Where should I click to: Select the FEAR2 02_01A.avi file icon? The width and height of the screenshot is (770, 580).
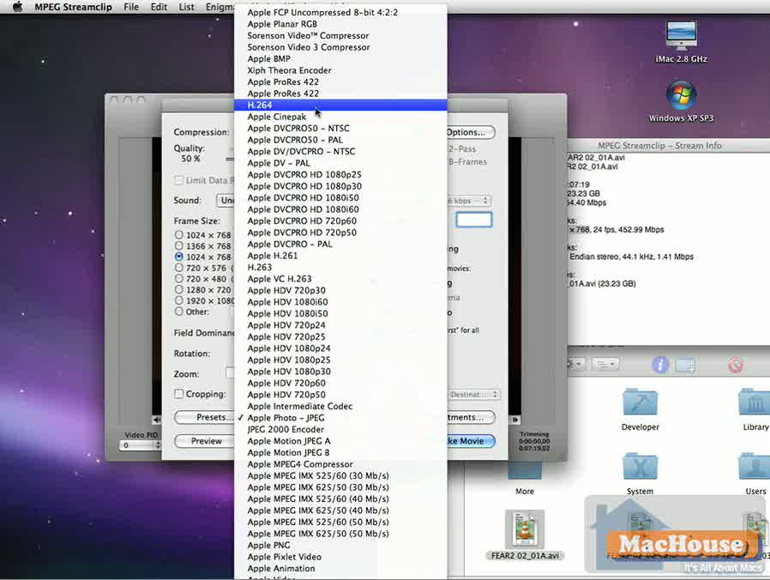pos(525,529)
